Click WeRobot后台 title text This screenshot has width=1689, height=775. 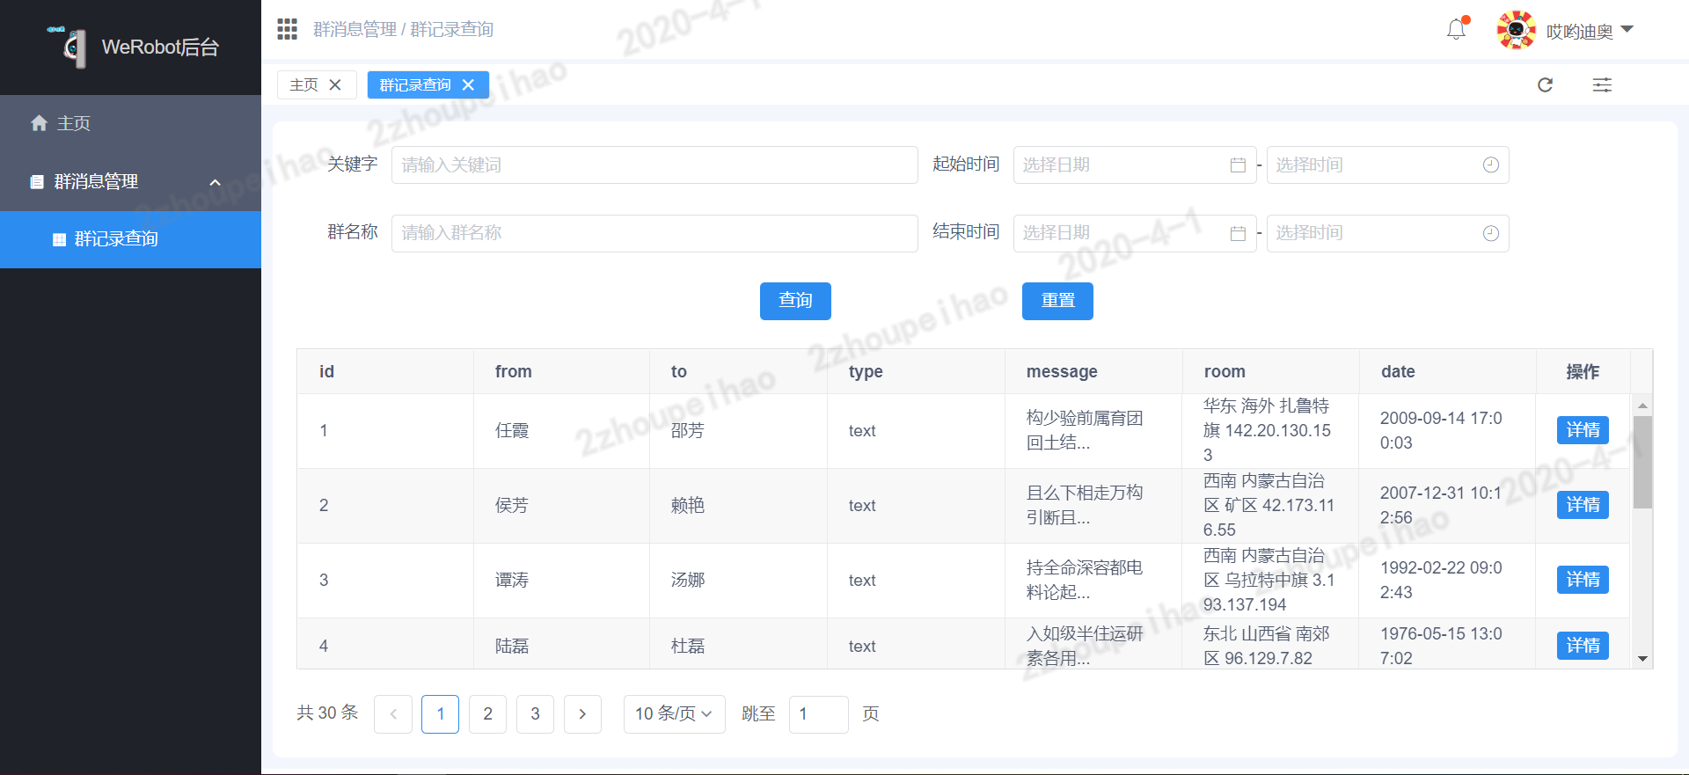[160, 47]
